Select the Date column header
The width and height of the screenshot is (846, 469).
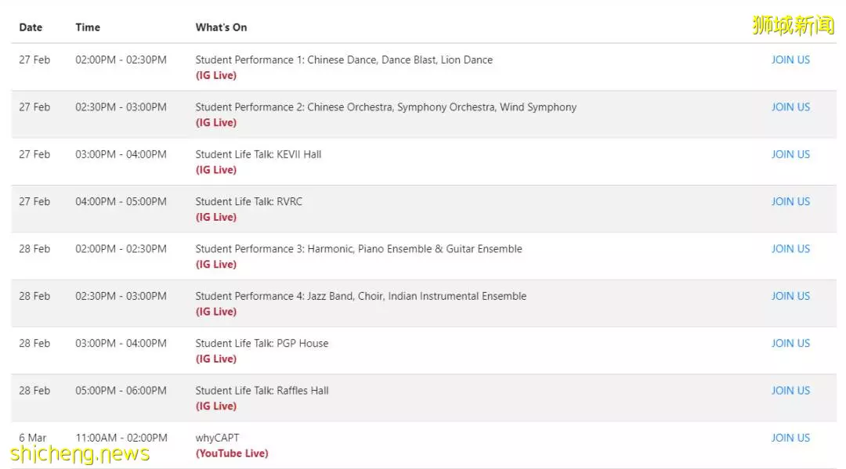tap(31, 27)
